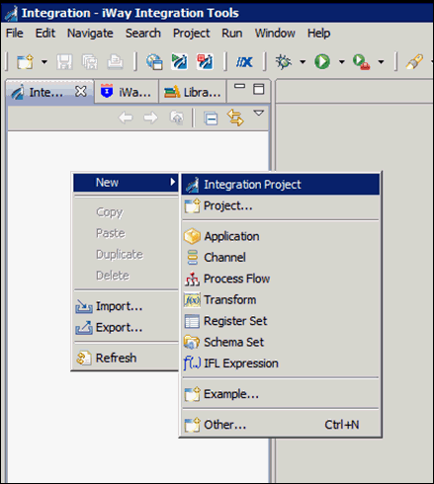Click the globe web browser toolbar icon

tap(154, 61)
